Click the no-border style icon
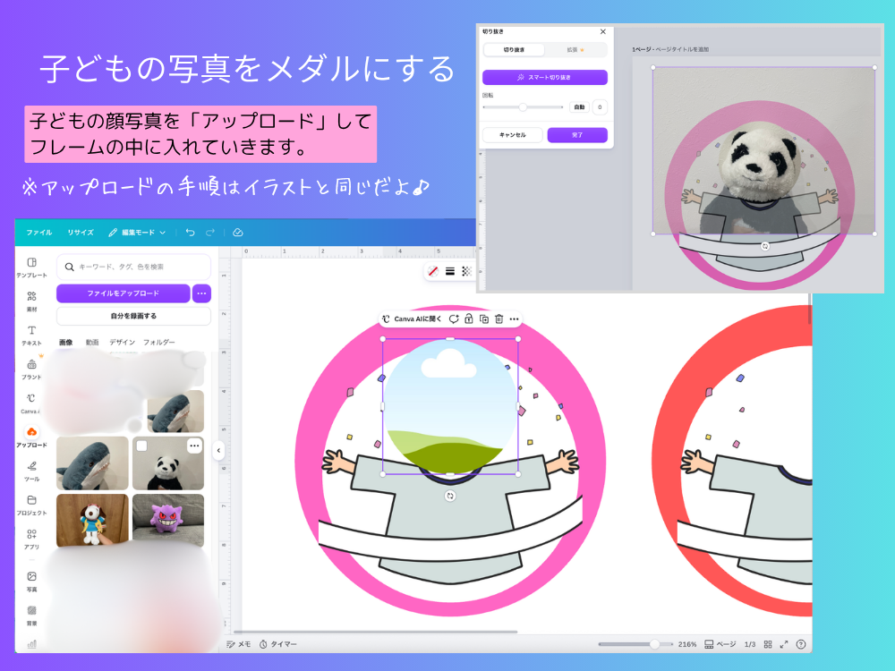The height and width of the screenshot is (671, 895). (433, 272)
